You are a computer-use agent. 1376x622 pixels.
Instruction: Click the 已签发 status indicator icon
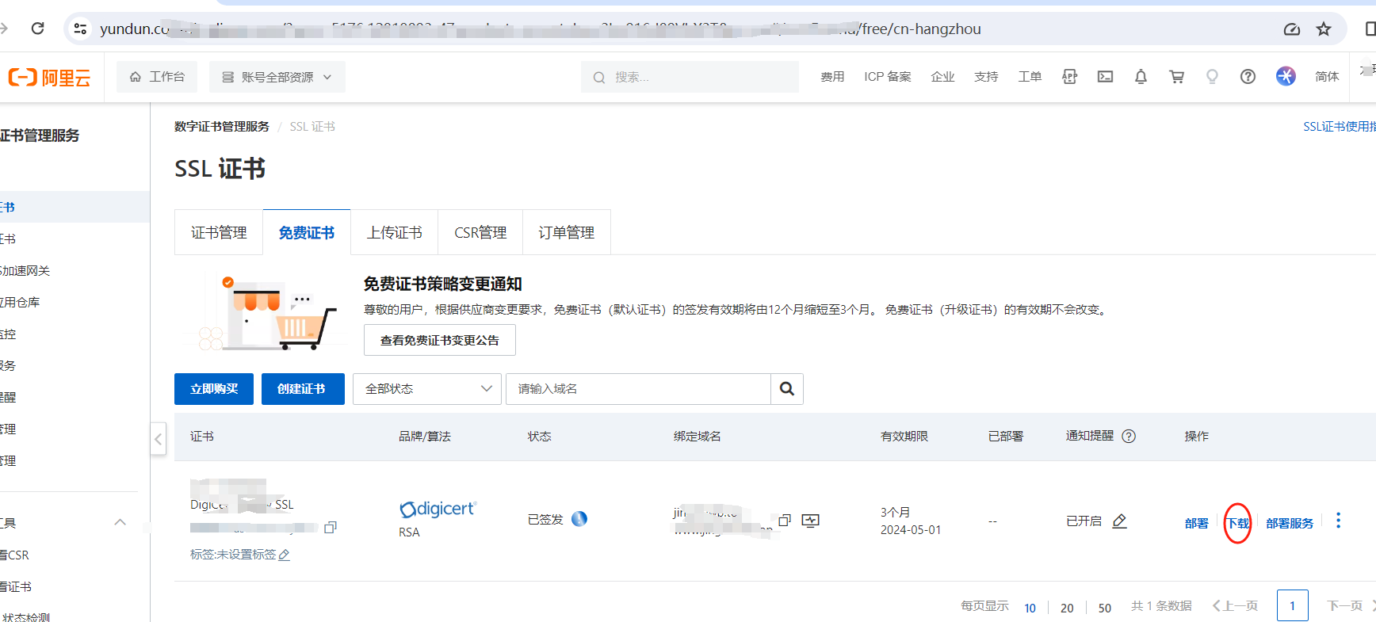[579, 519]
